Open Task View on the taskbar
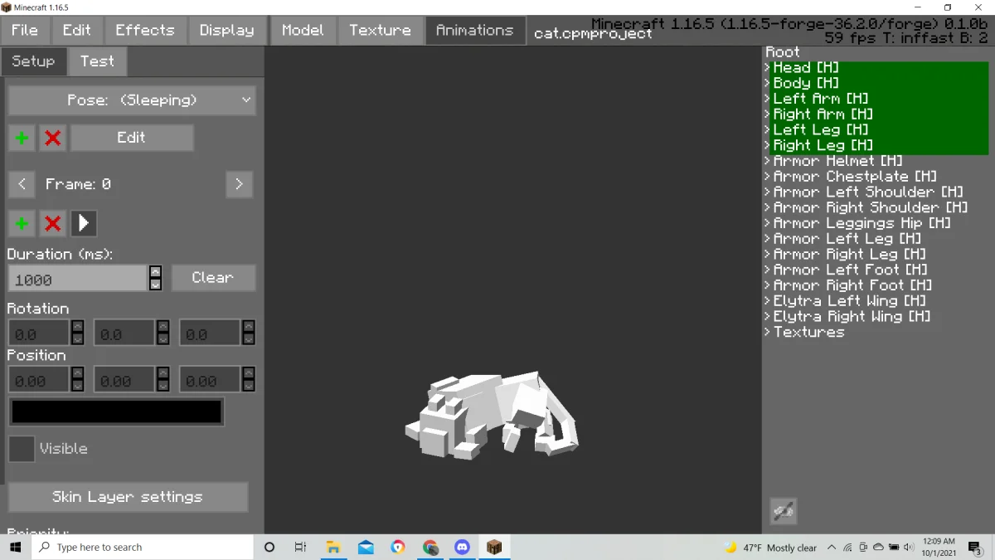995x560 pixels. point(301,548)
